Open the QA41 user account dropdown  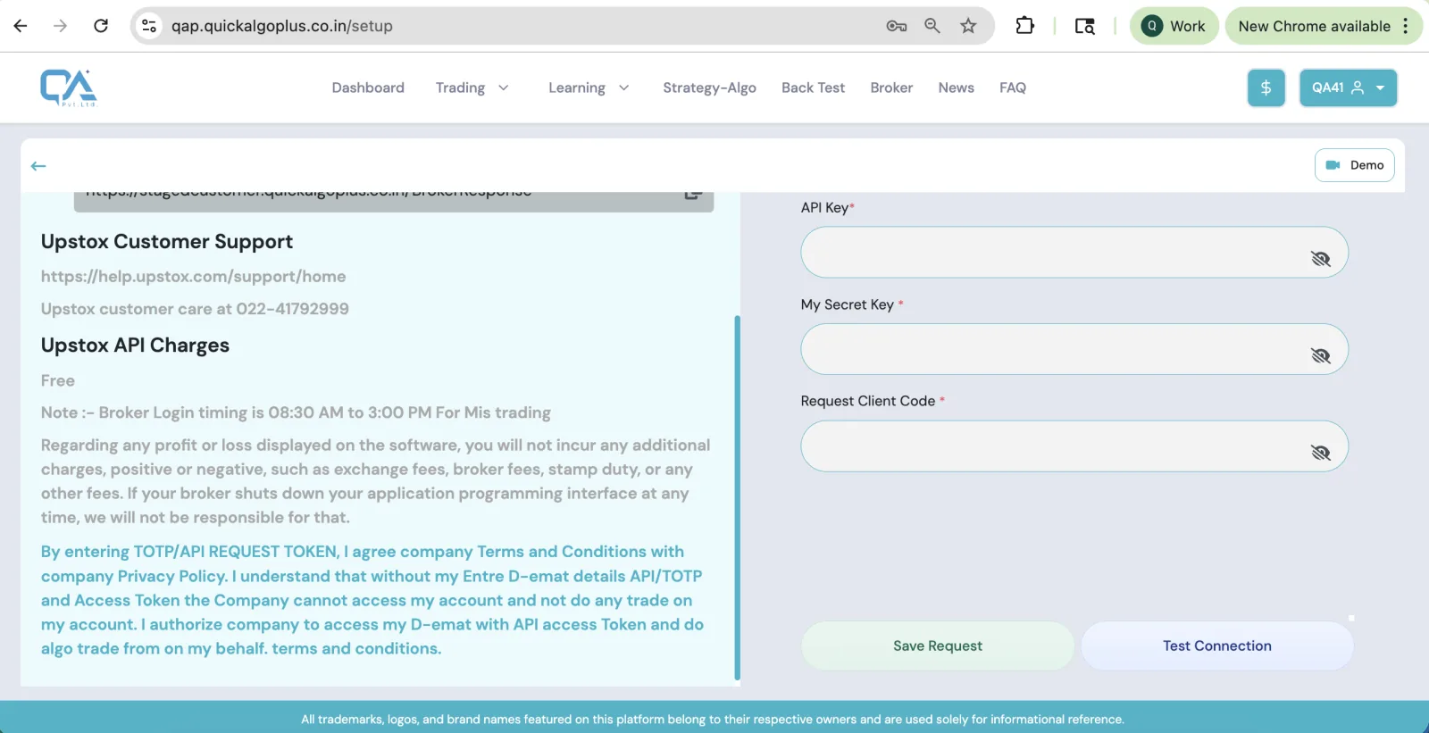point(1348,87)
